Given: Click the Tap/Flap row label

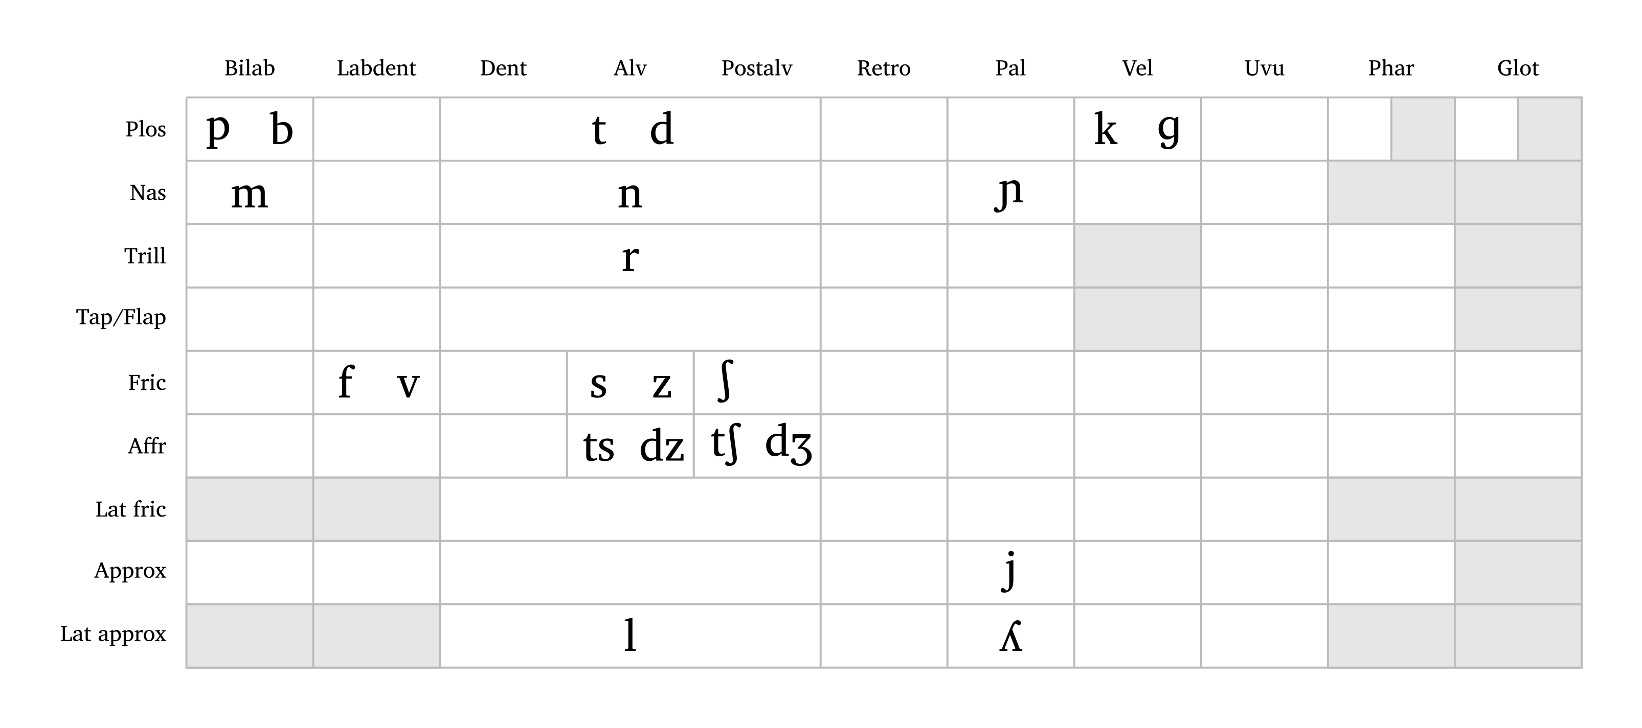Looking at the screenshot, I should click(121, 317).
